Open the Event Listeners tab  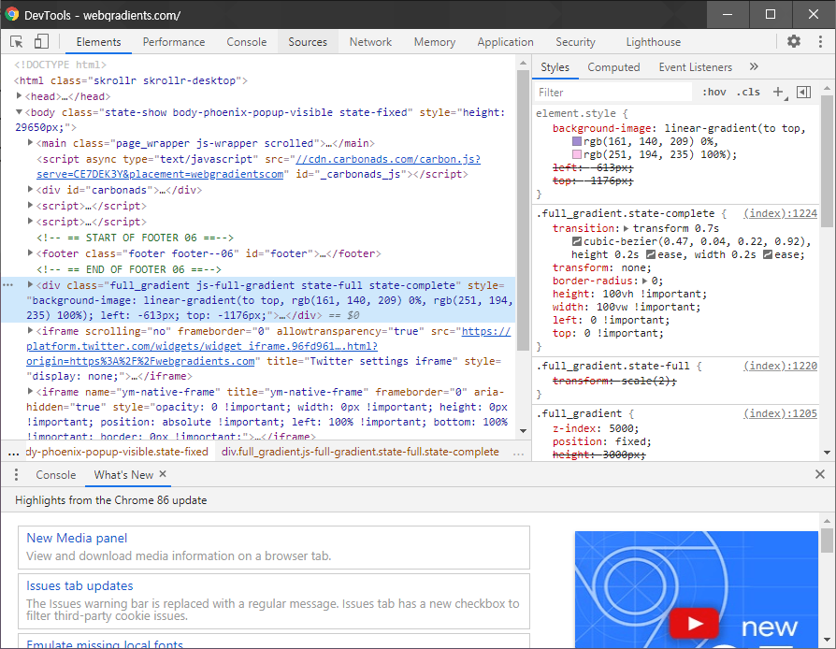point(695,67)
